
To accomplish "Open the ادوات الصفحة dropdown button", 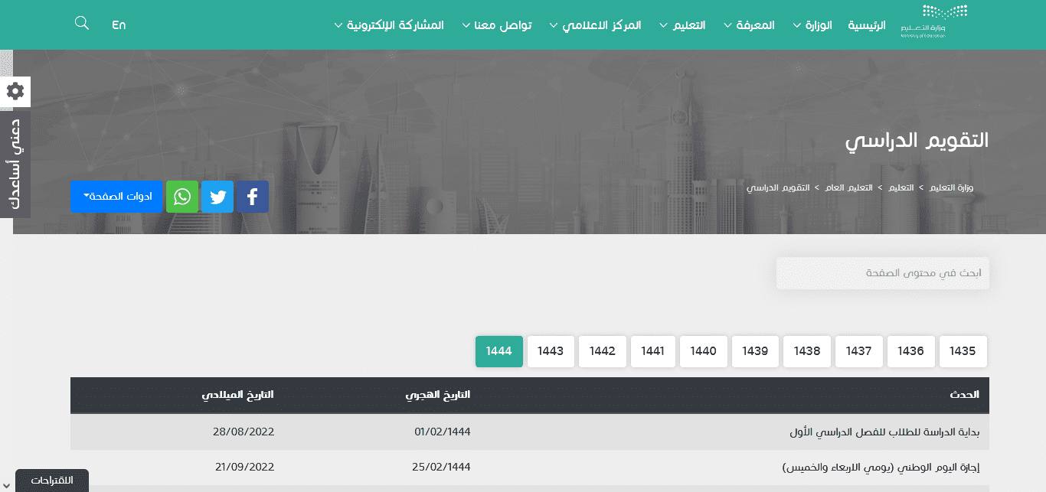I will pyautogui.click(x=116, y=197).
